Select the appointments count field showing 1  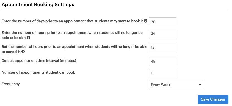tap(163, 73)
